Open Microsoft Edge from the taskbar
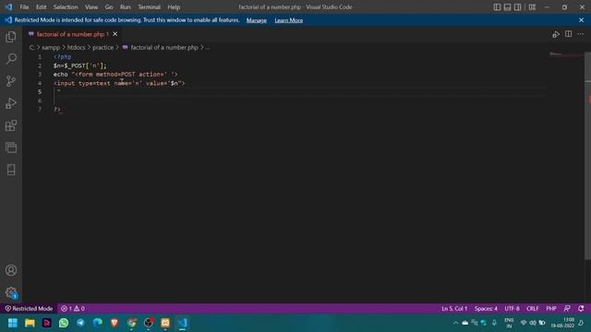Viewport: 591px width, 332px height. 98,323
